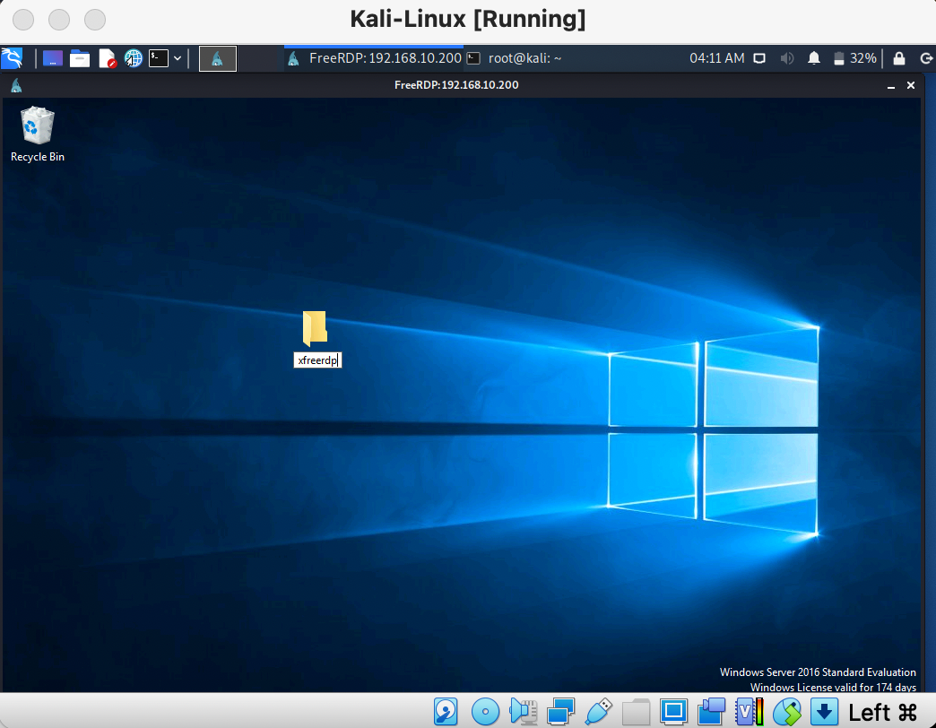Screen dimensions: 936x728
Task: Click VirtualBox USB devices icon
Action: (599, 711)
